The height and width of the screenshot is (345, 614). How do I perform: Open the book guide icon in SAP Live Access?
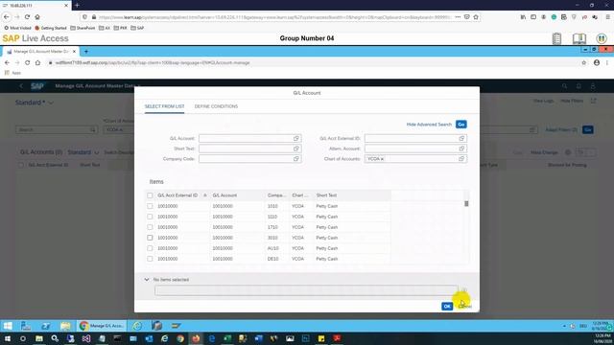[x=579, y=38]
